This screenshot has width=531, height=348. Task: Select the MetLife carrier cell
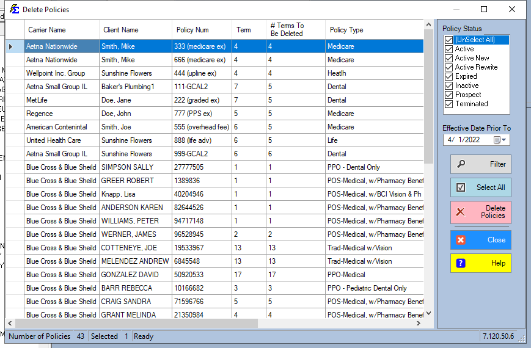[62, 100]
